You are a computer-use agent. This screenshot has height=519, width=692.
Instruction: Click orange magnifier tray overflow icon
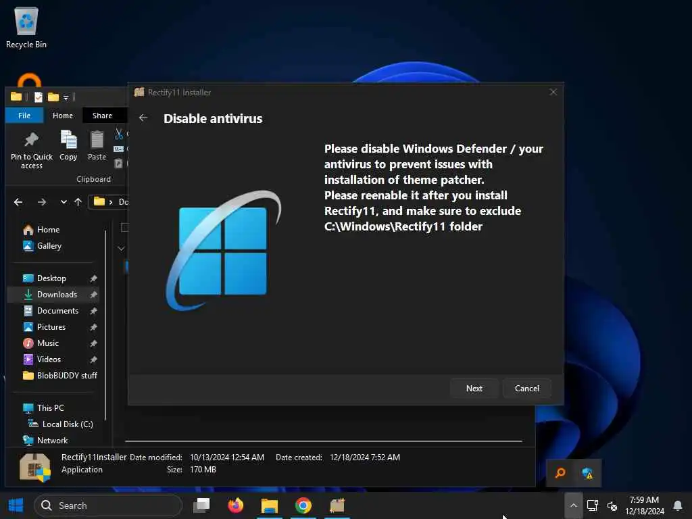click(x=560, y=473)
